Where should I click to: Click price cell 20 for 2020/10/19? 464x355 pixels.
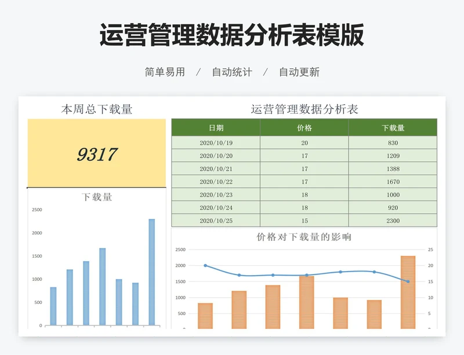304,143
